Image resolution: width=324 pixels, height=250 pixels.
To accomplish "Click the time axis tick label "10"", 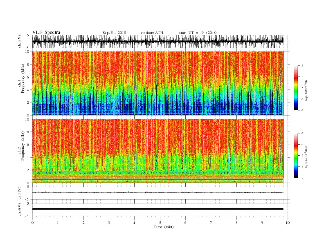I will [288, 223].
